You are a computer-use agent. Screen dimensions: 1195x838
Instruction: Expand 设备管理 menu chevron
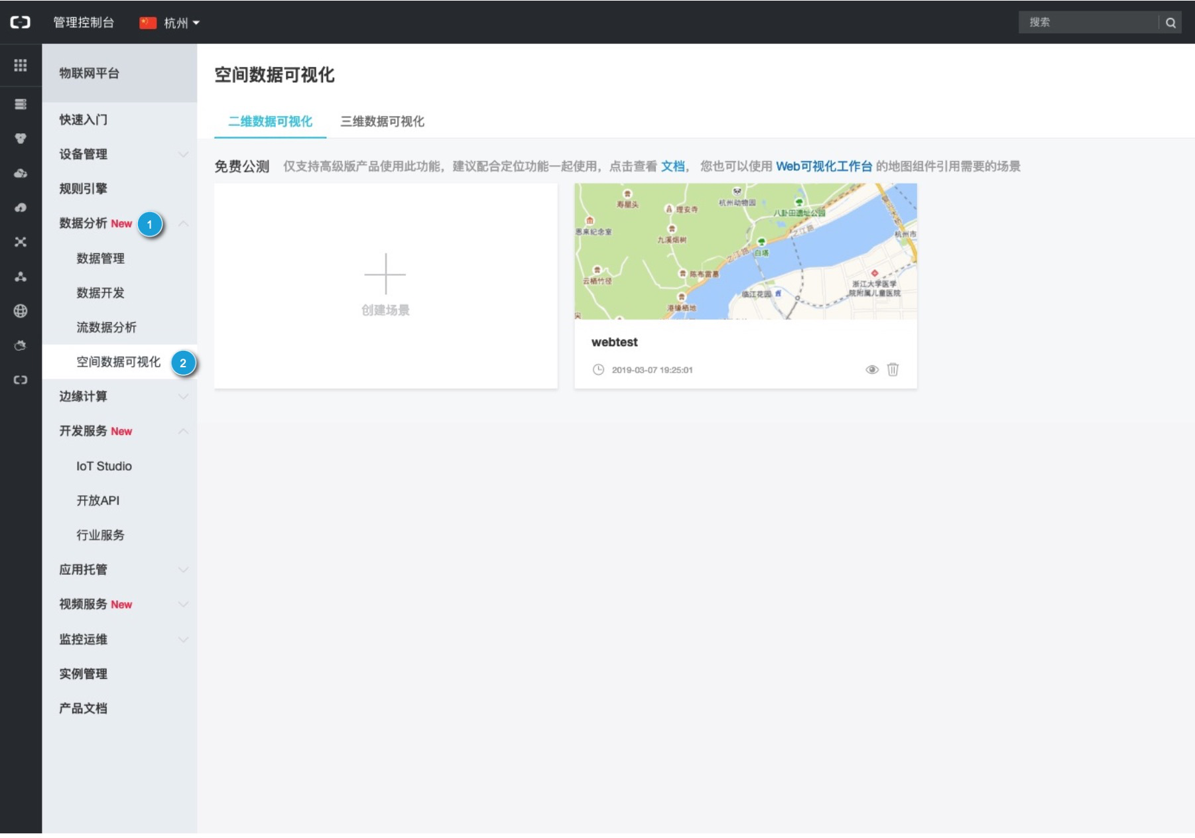(x=184, y=154)
